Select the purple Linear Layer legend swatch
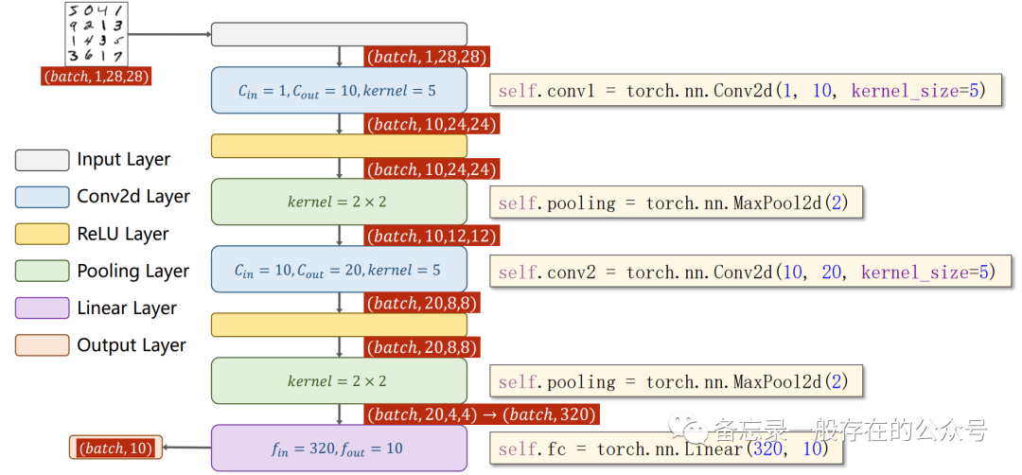 click(x=42, y=308)
